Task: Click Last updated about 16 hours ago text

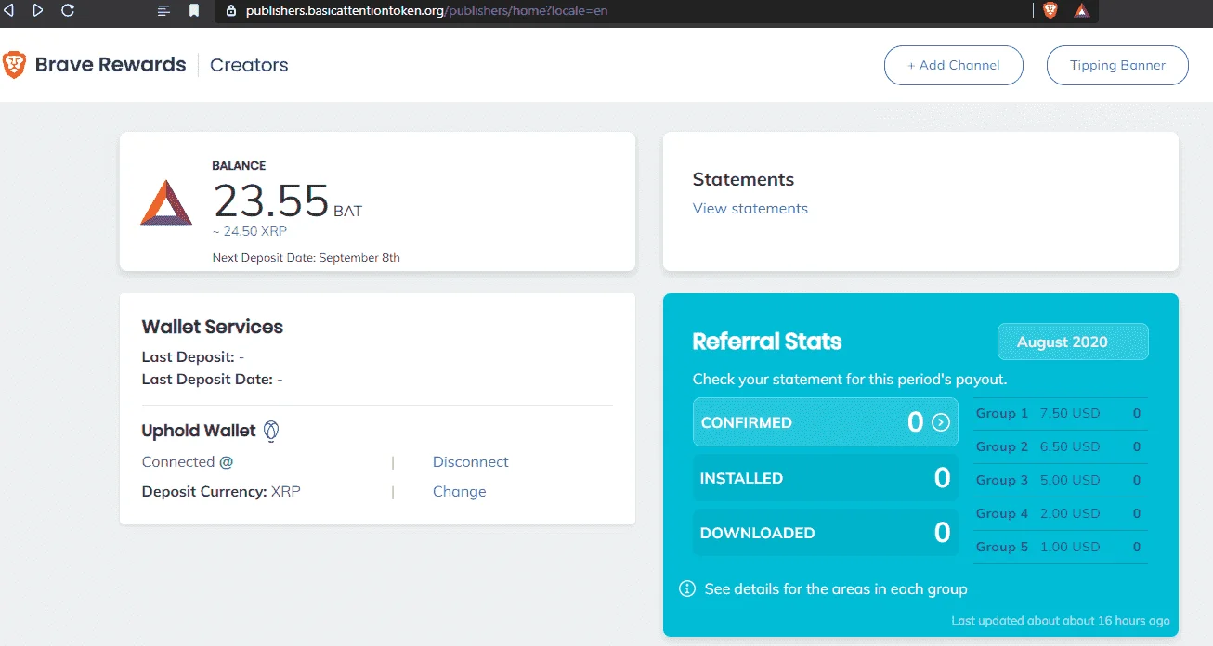Action: coord(1061,621)
